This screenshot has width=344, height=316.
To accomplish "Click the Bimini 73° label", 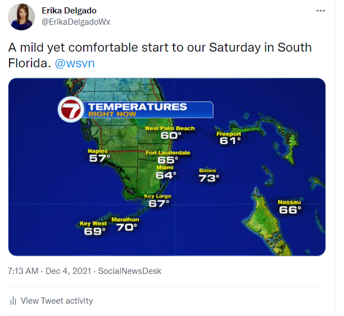I will coord(209,175).
